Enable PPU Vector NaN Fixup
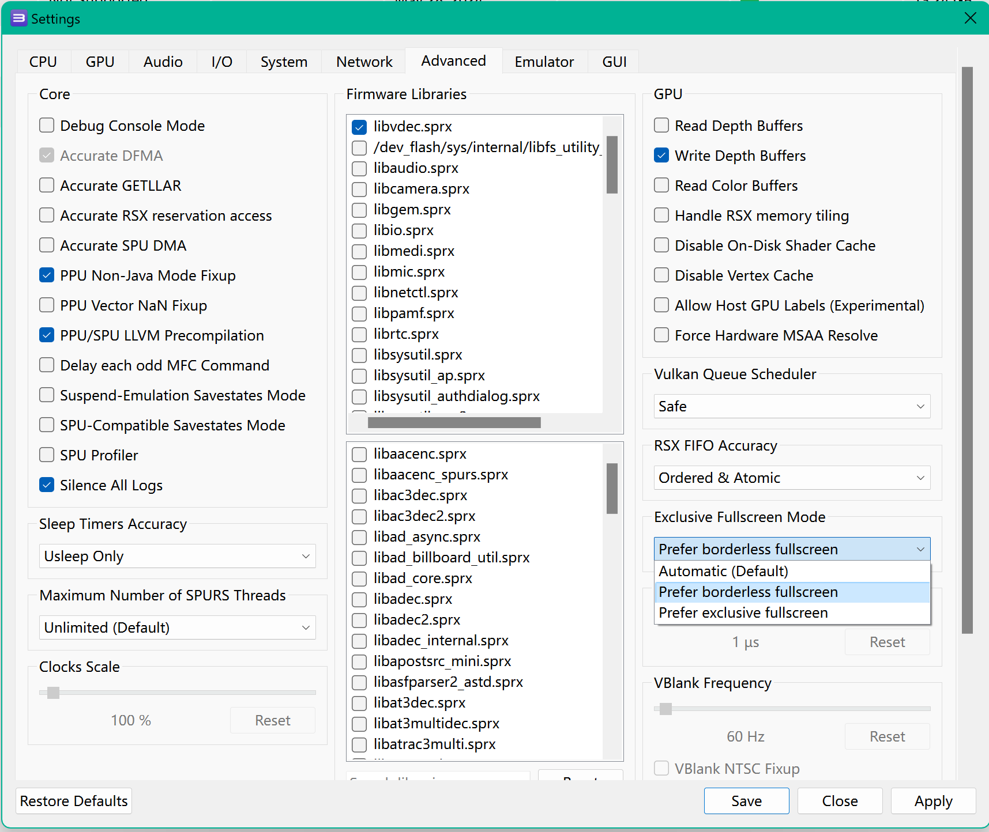The height and width of the screenshot is (832, 989). pos(47,305)
